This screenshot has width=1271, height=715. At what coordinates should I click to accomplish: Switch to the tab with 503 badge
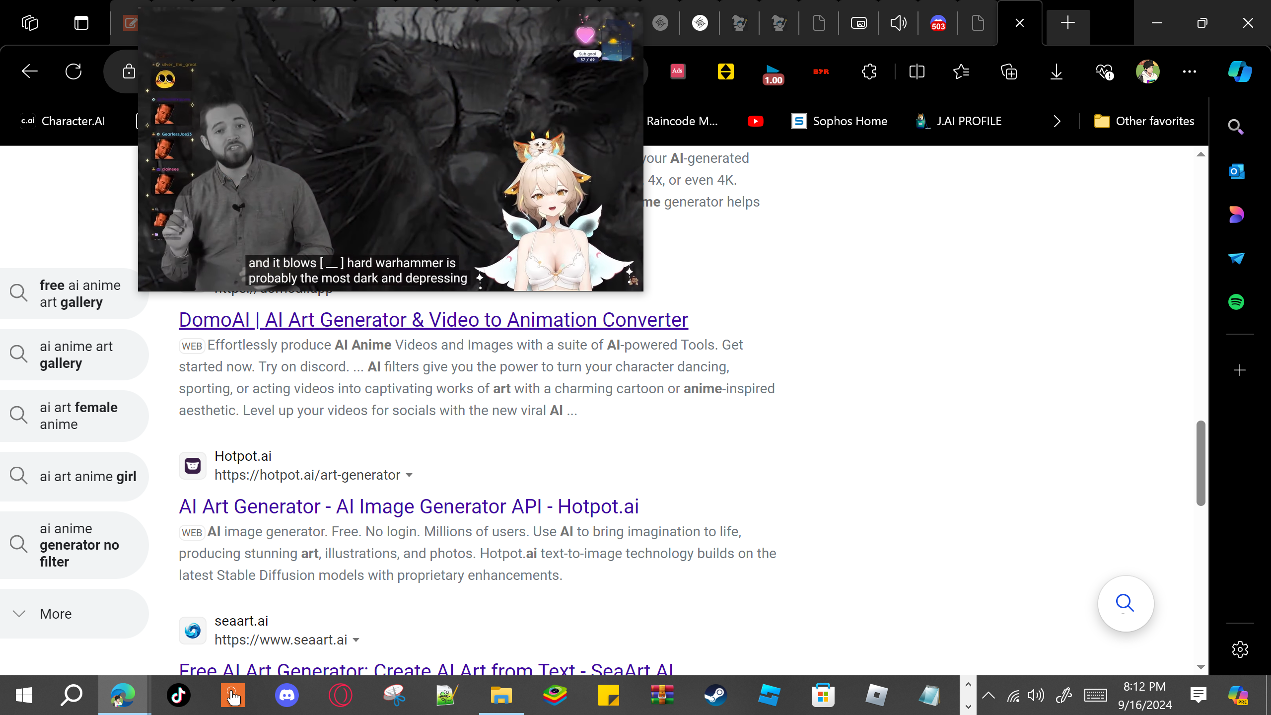[938, 23]
